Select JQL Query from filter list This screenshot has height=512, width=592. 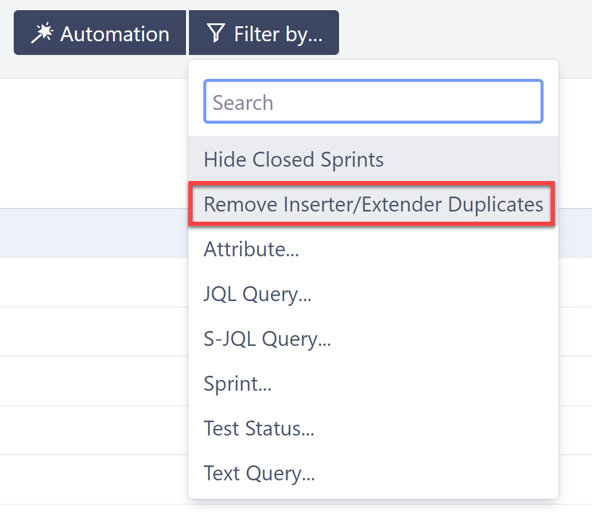257,294
